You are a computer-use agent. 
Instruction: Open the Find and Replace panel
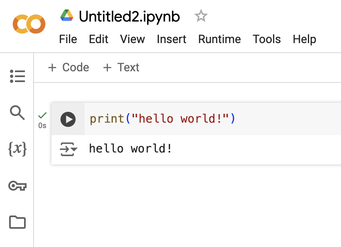pyautogui.click(x=17, y=112)
